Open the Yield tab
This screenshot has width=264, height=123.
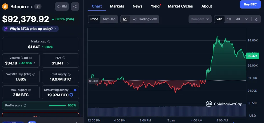(x=155, y=6)
